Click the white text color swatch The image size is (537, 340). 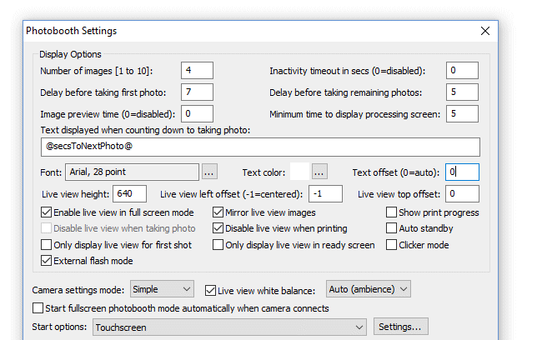(299, 172)
